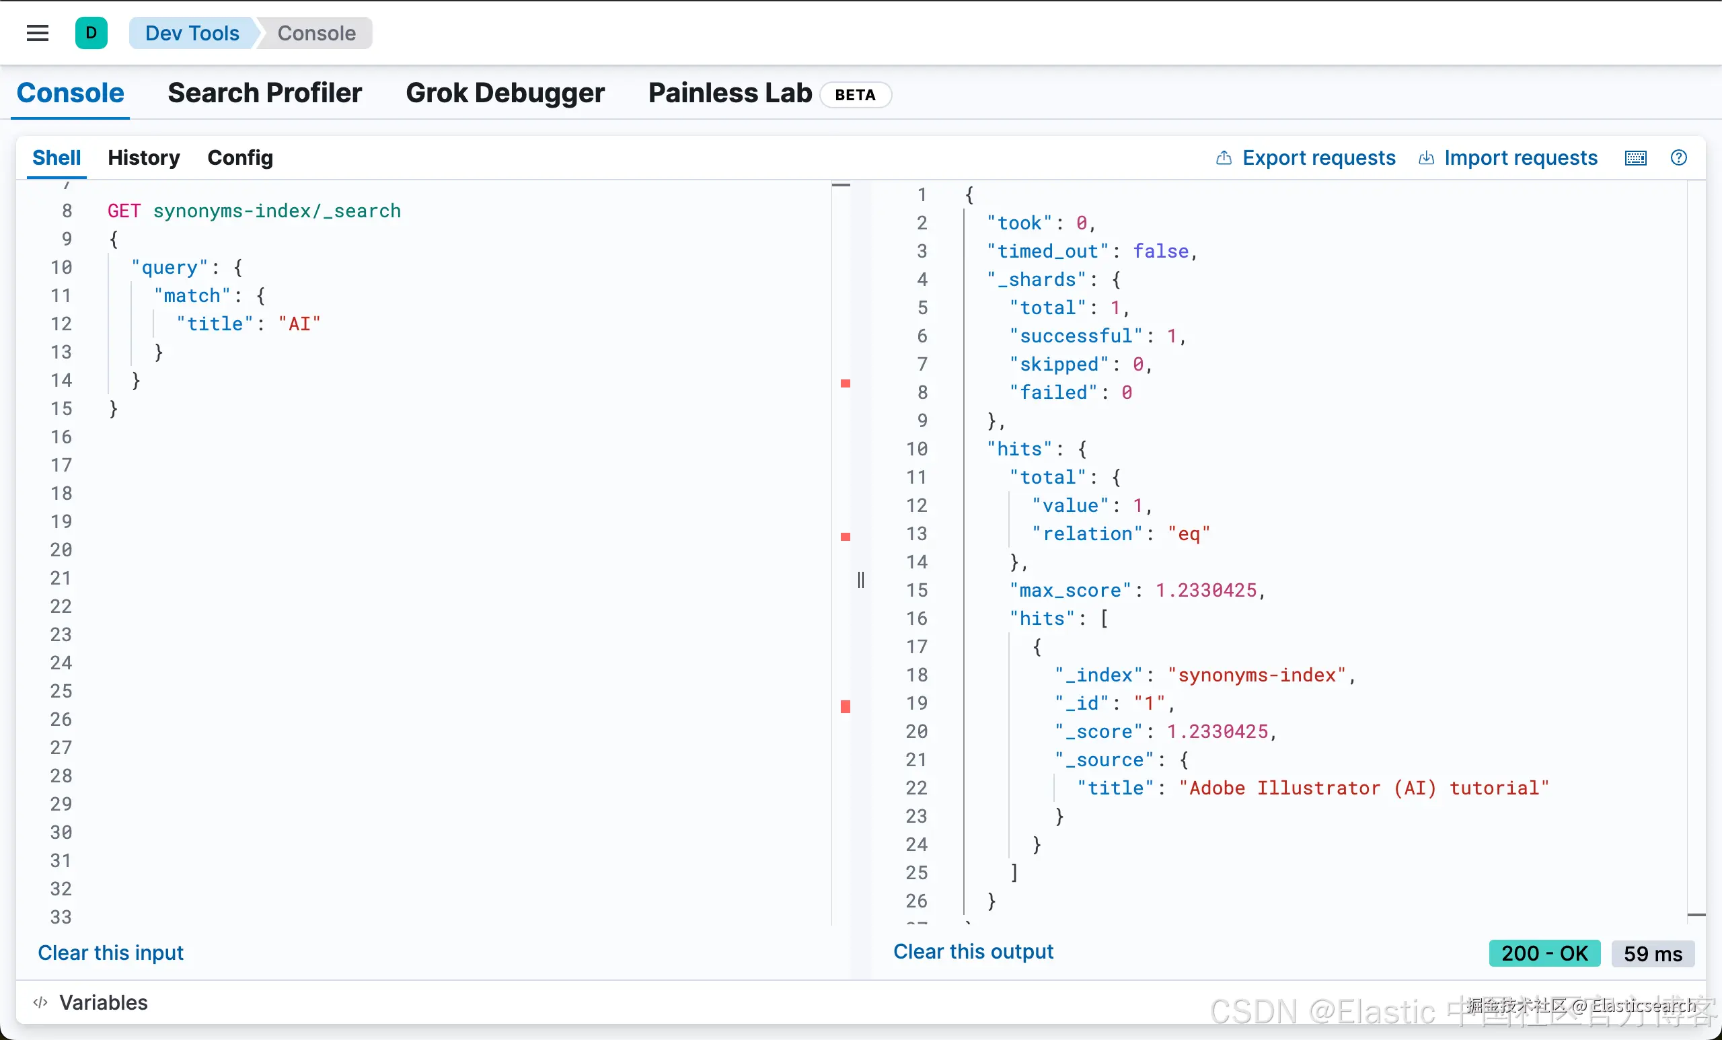
Task: Click the Dev Tools breadcrumb
Action: click(192, 33)
